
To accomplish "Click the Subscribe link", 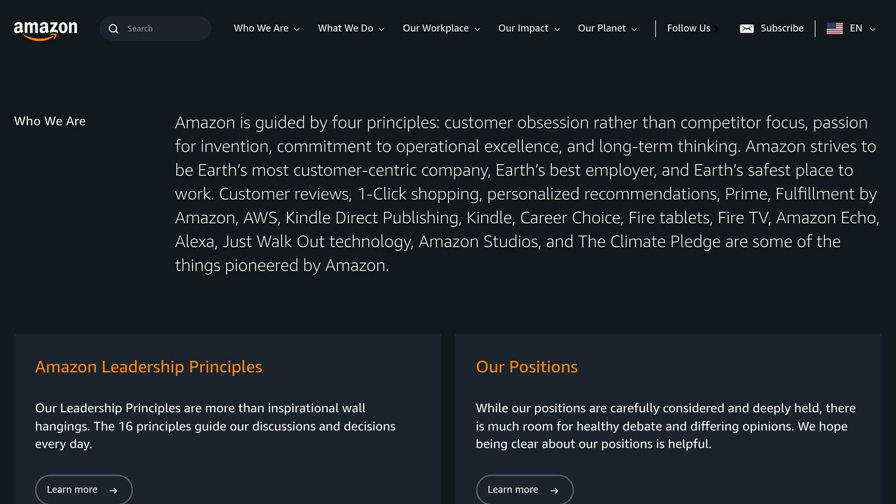I will coord(782,28).
